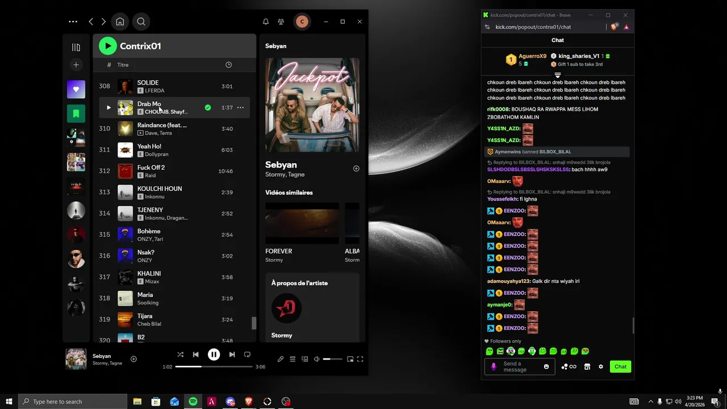The width and height of the screenshot is (727, 409).
Task: Seek on the song progress bar
Action: point(214,367)
